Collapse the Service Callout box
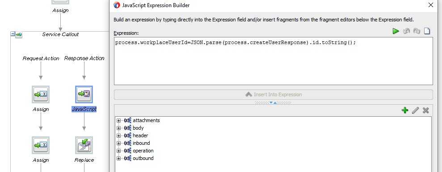The height and width of the screenshot is (172, 442). (13, 34)
